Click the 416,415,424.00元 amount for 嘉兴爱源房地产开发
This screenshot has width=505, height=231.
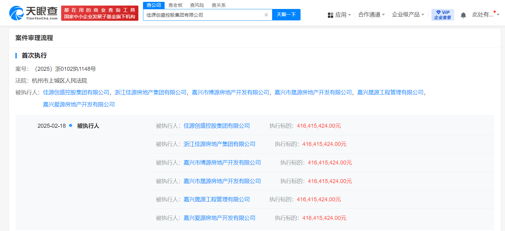(x=325, y=218)
